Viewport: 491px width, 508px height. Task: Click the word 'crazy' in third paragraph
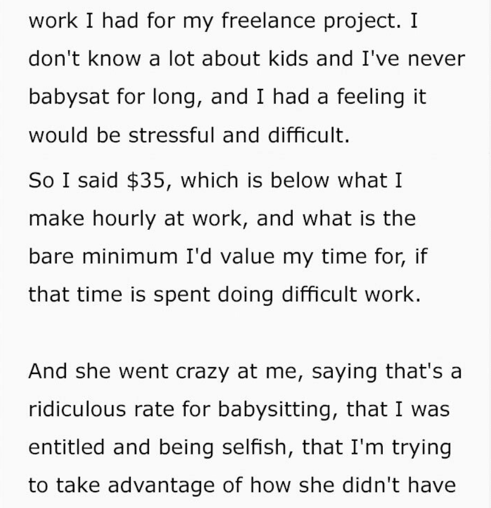point(202,372)
